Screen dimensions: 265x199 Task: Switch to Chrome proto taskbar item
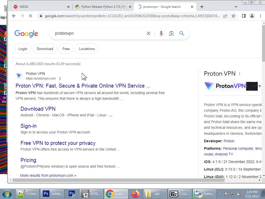click(x=116, y=194)
